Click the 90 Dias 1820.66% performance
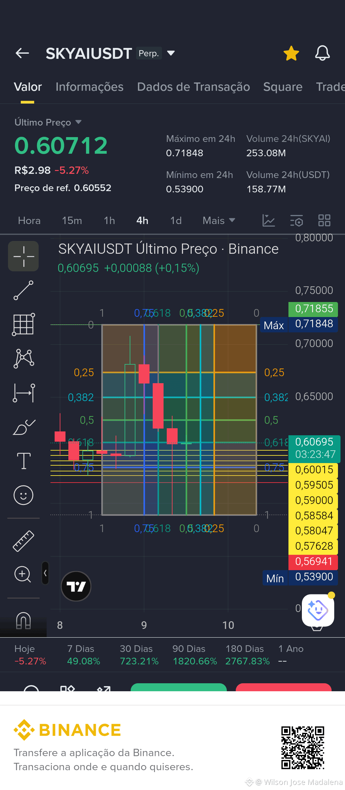345x790 pixels. [x=195, y=655]
